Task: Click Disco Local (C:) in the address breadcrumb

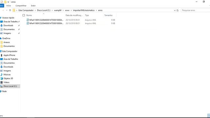Action: (44, 10)
